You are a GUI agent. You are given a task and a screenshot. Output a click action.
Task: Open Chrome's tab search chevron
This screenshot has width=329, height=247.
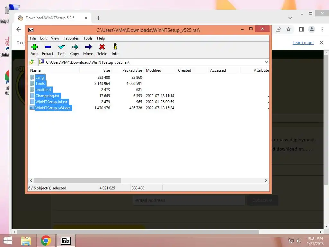290,18
